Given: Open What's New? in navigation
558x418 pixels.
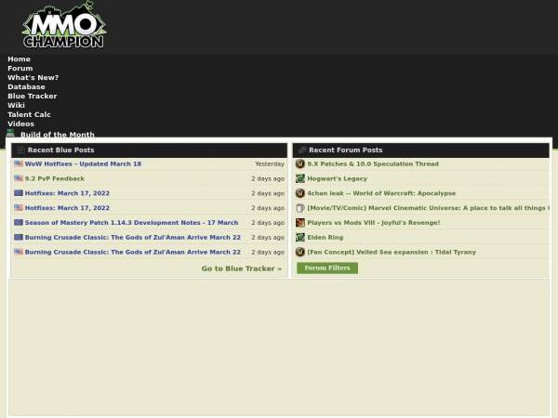Looking at the screenshot, I should coord(33,77).
